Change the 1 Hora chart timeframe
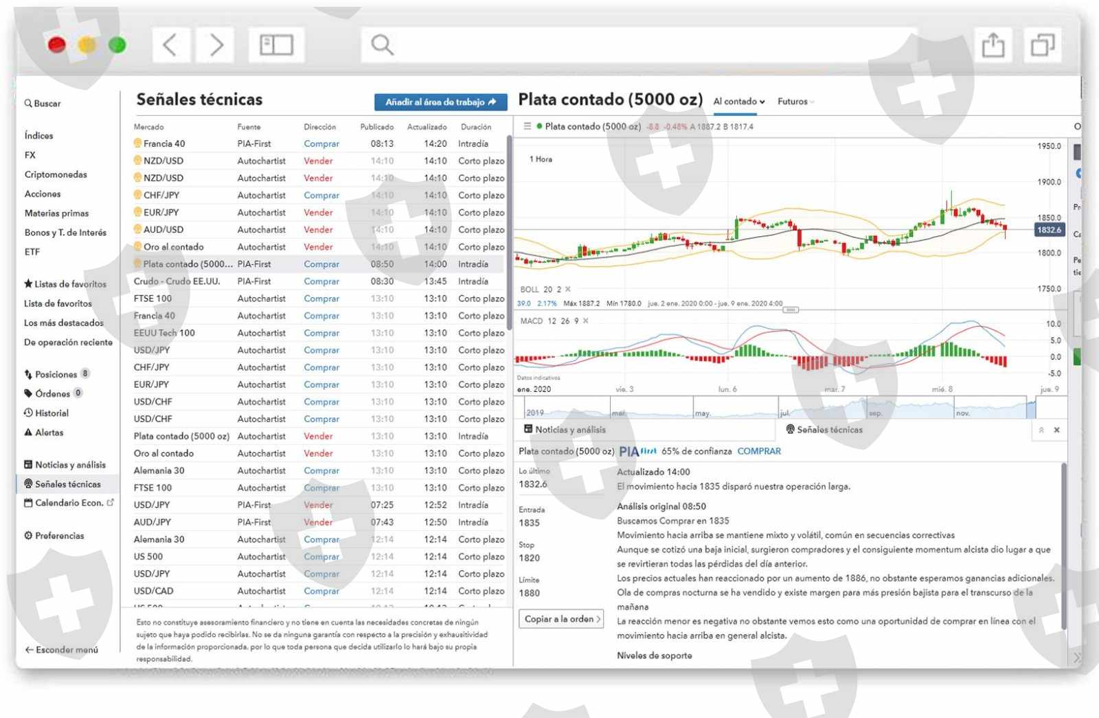The width and height of the screenshot is (1099, 718). point(541,159)
